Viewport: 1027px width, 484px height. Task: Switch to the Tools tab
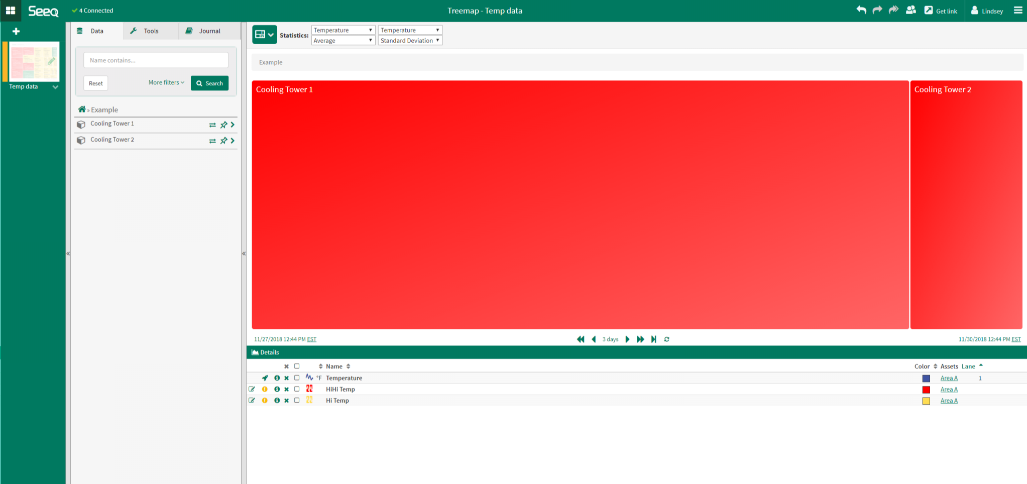click(x=151, y=31)
